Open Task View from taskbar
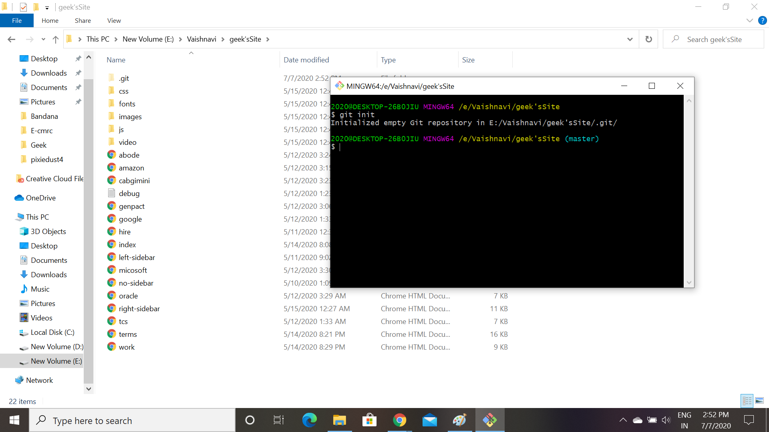Image resolution: width=769 pixels, height=432 pixels. (x=279, y=420)
